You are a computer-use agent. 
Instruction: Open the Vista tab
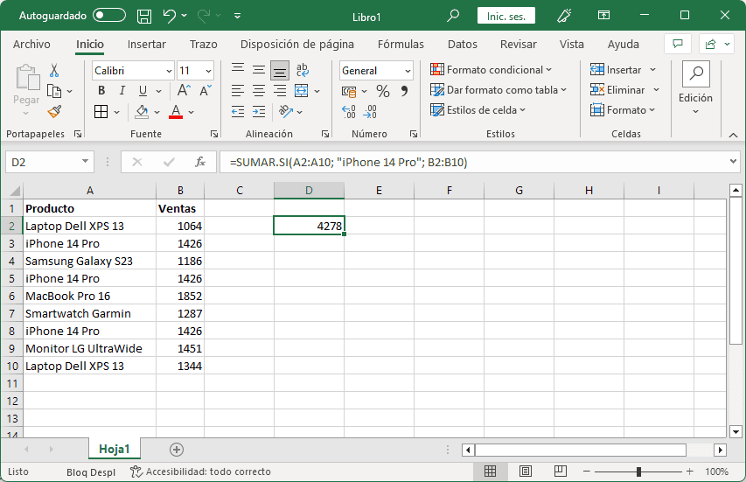pyautogui.click(x=571, y=45)
